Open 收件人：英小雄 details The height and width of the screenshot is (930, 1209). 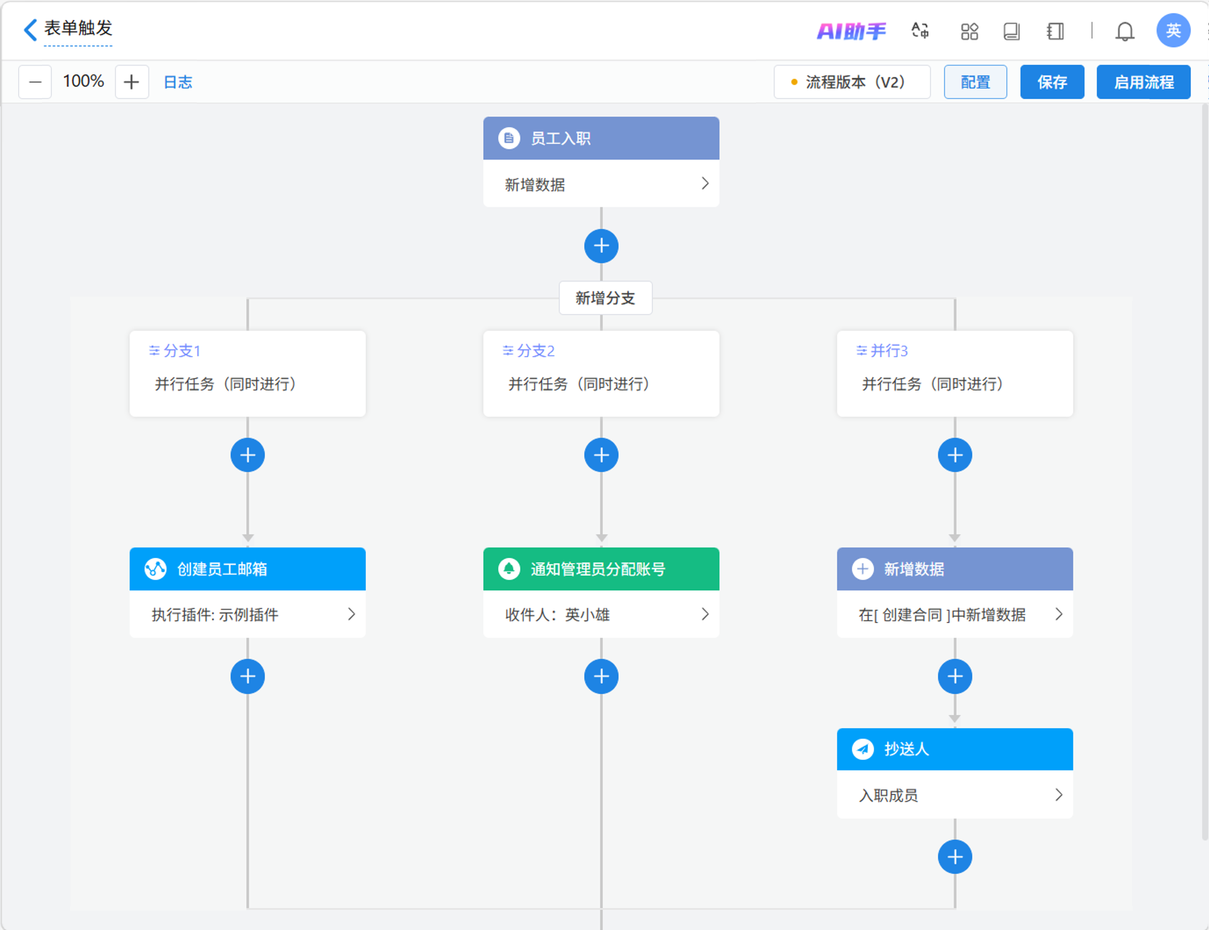(705, 614)
